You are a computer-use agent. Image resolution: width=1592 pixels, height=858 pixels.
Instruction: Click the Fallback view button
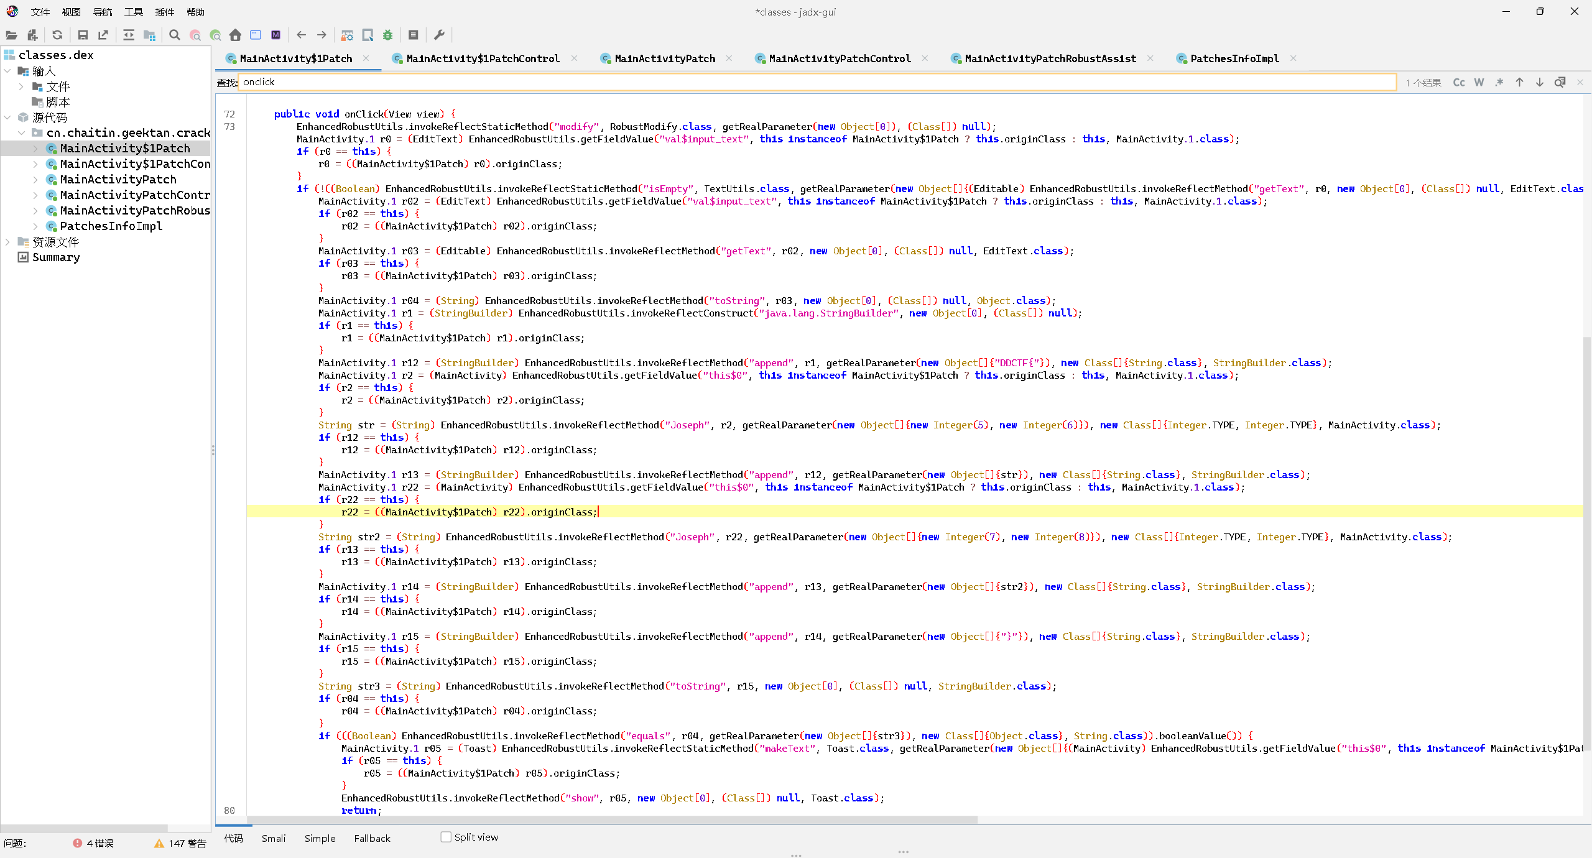(x=372, y=838)
